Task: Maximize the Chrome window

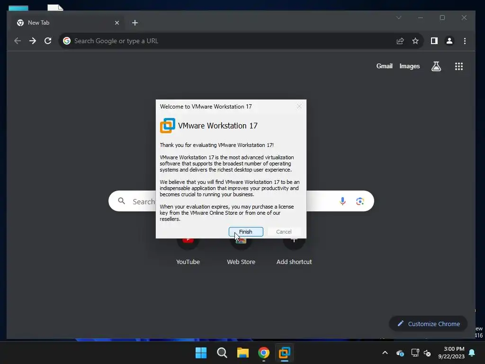Action: (442, 18)
